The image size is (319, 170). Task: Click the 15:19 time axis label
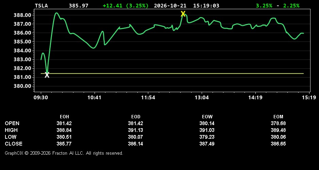pos(309,98)
